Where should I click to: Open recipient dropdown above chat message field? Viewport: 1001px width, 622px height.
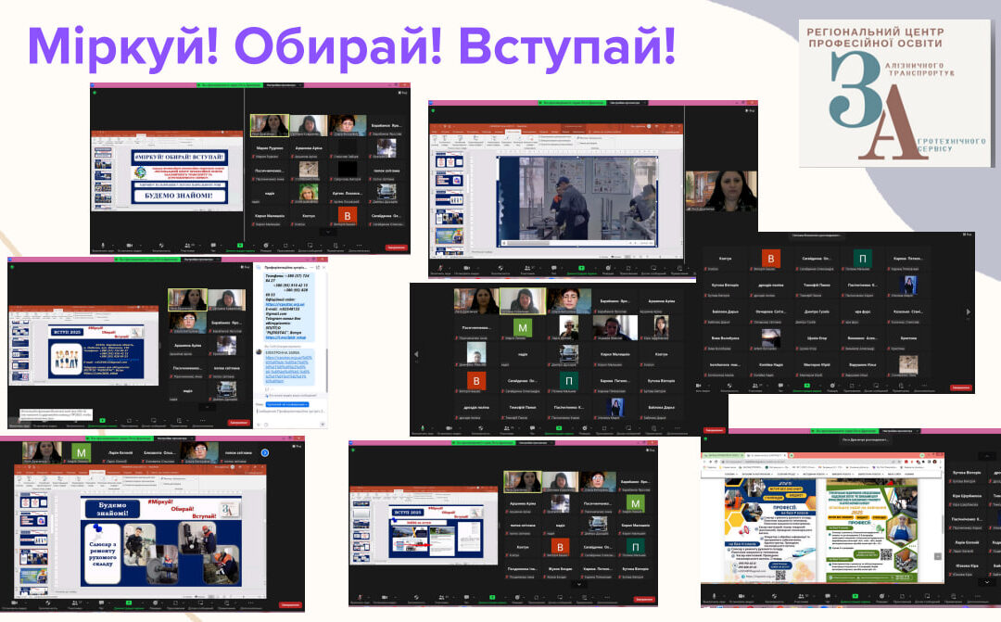click(287, 404)
